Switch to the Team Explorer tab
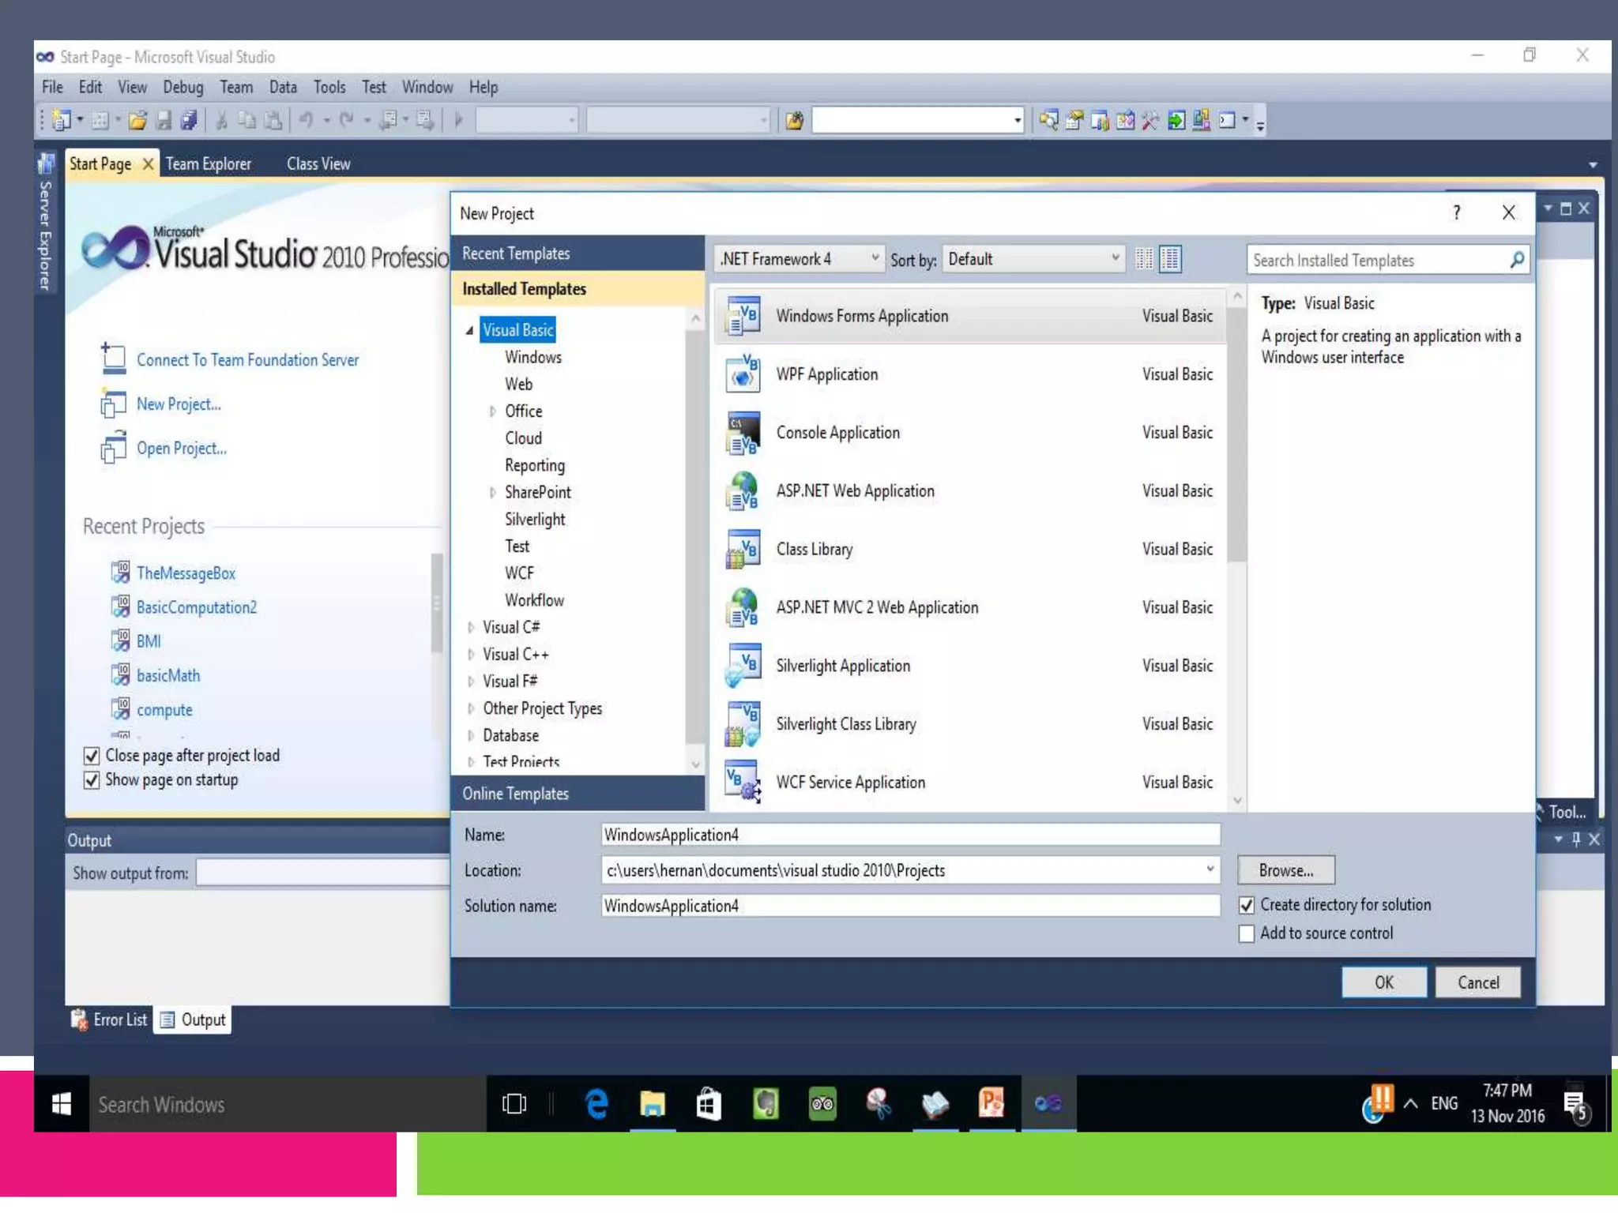 208,164
